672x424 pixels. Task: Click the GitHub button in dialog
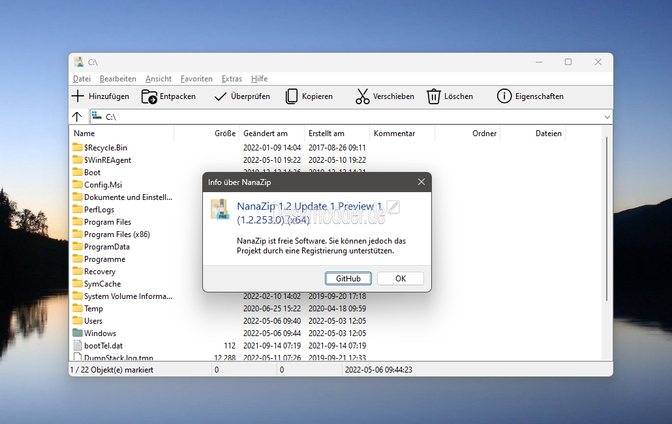coord(348,279)
